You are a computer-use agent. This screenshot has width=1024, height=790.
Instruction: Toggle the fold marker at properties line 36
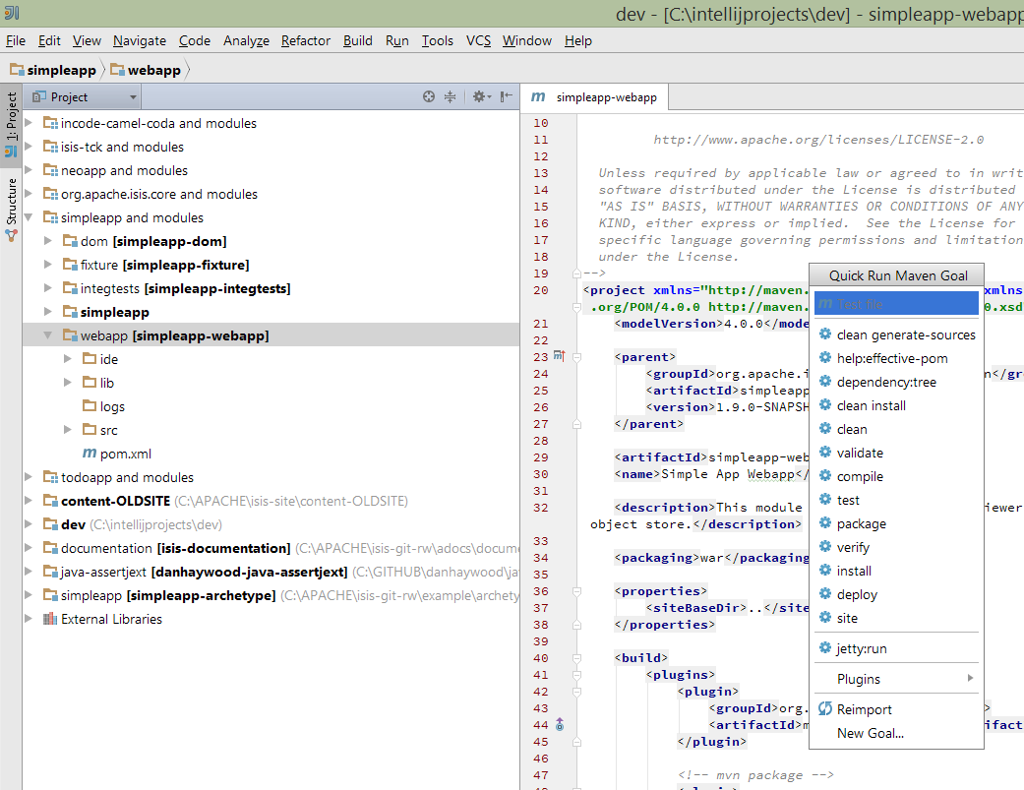[576, 591]
